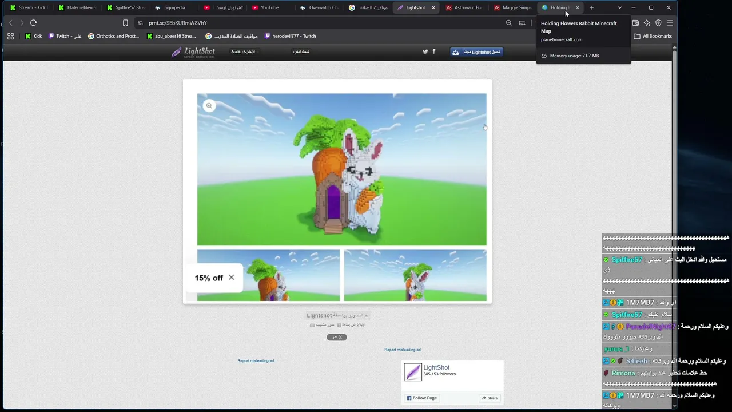The width and height of the screenshot is (732, 412).
Task: Click the 15% off promotion text
Action: click(209, 278)
